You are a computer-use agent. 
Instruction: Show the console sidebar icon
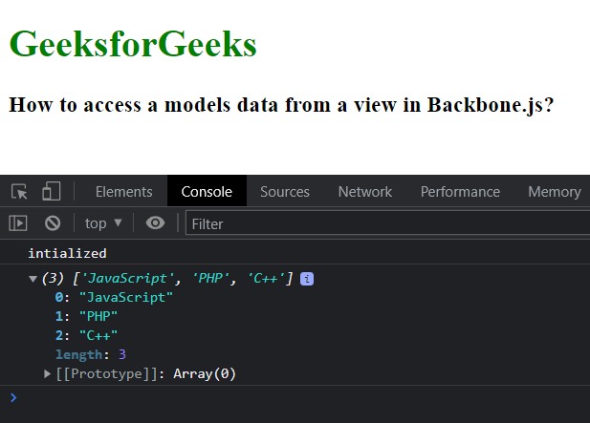point(18,223)
